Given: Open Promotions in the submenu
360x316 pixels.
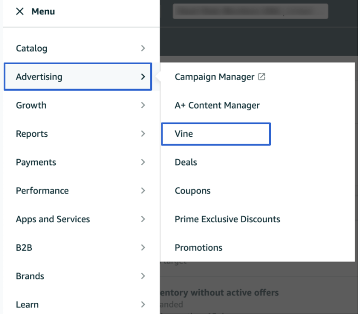Looking at the screenshot, I should point(199,248).
